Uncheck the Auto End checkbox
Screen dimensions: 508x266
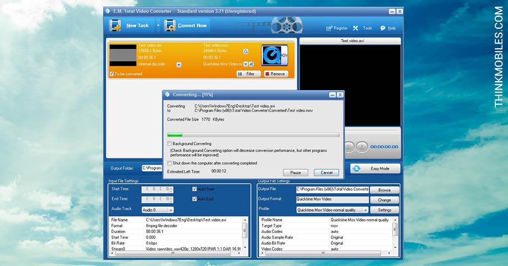(195, 199)
